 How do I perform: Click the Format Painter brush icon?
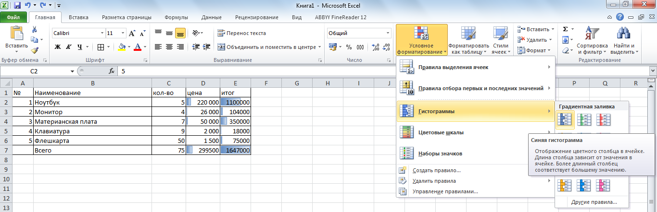click(x=35, y=50)
